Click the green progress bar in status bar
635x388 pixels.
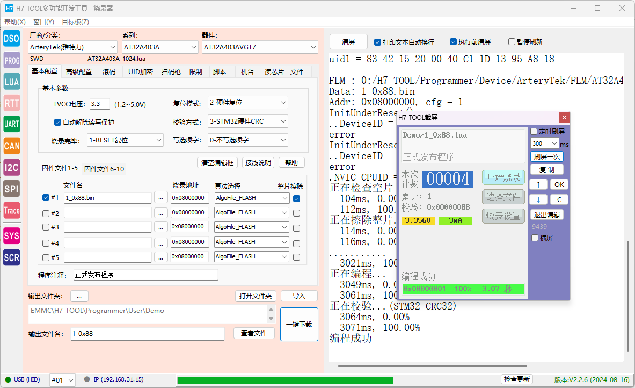[285, 380]
